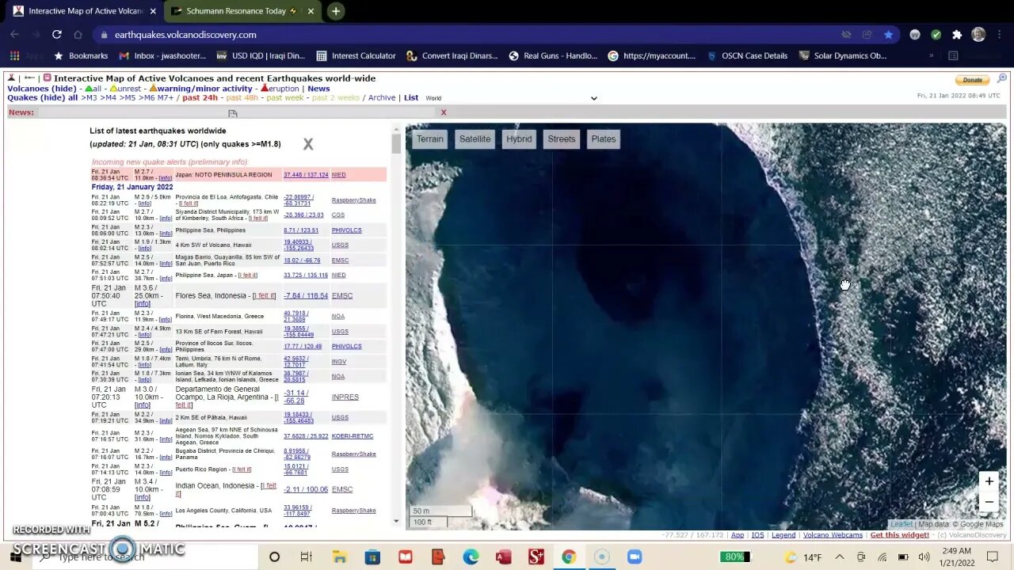Click the battery 80% indicator in the taskbar
Screen dimensions: 1014x570
[734, 557]
